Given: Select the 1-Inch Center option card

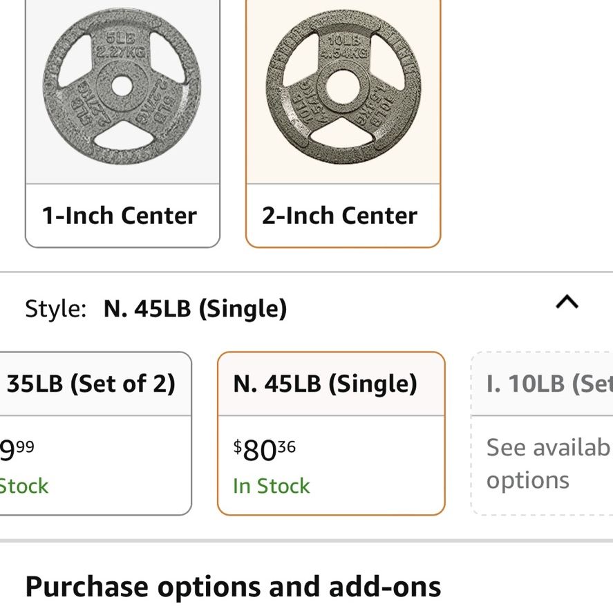Looking at the screenshot, I should point(122,123).
